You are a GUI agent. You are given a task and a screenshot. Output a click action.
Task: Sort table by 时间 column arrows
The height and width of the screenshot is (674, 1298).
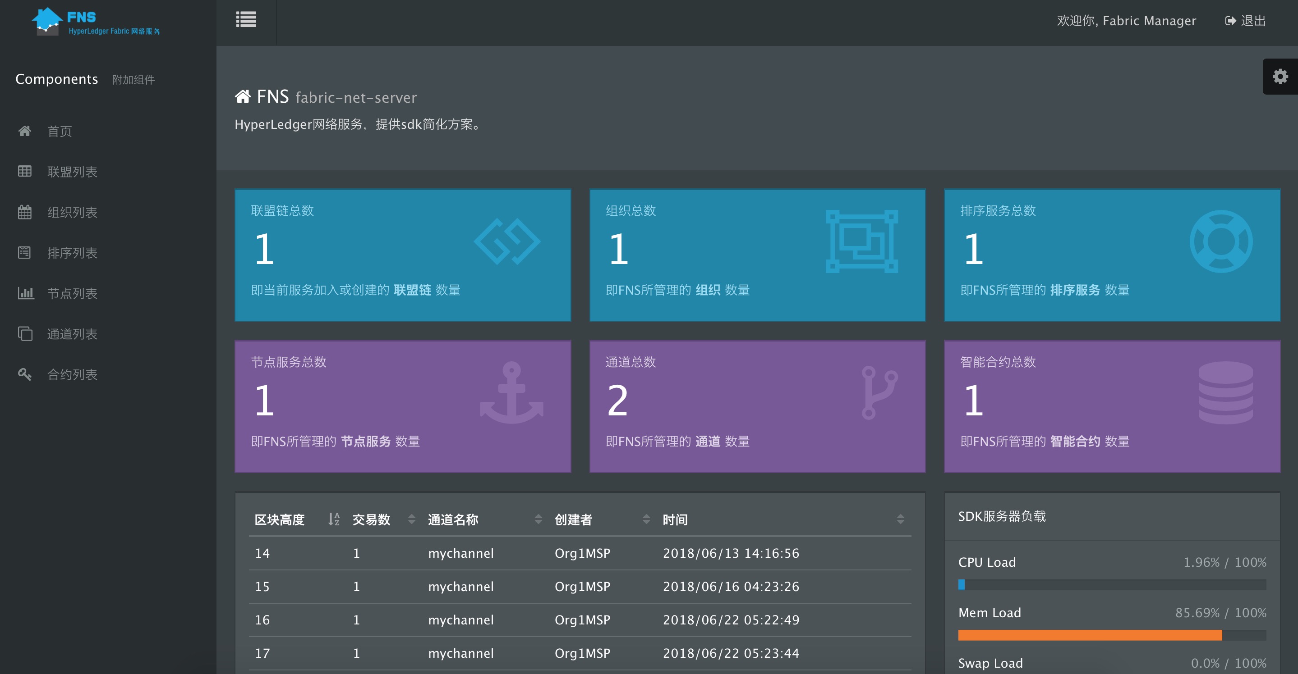point(900,519)
